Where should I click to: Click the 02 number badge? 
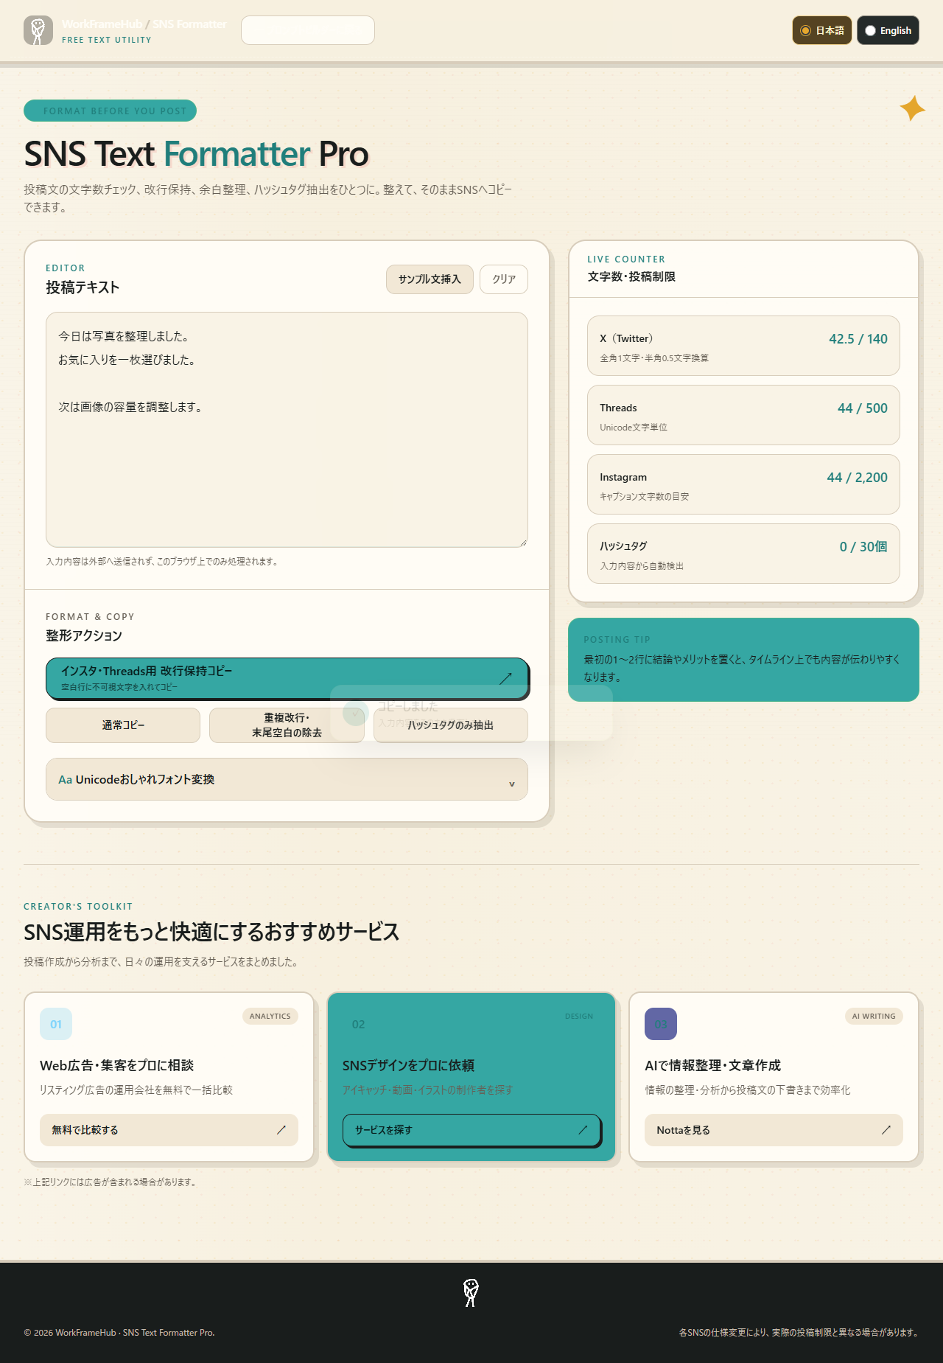[359, 1024]
